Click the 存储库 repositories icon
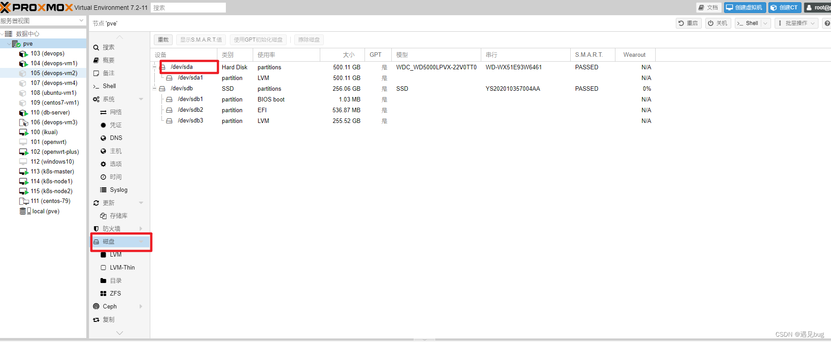The image size is (831, 342). click(x=103, y=216)
